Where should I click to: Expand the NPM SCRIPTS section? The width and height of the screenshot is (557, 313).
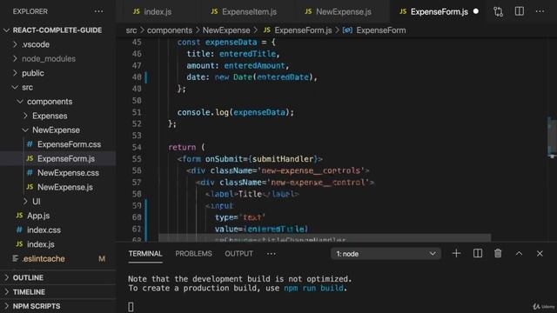tap(37, 306)
